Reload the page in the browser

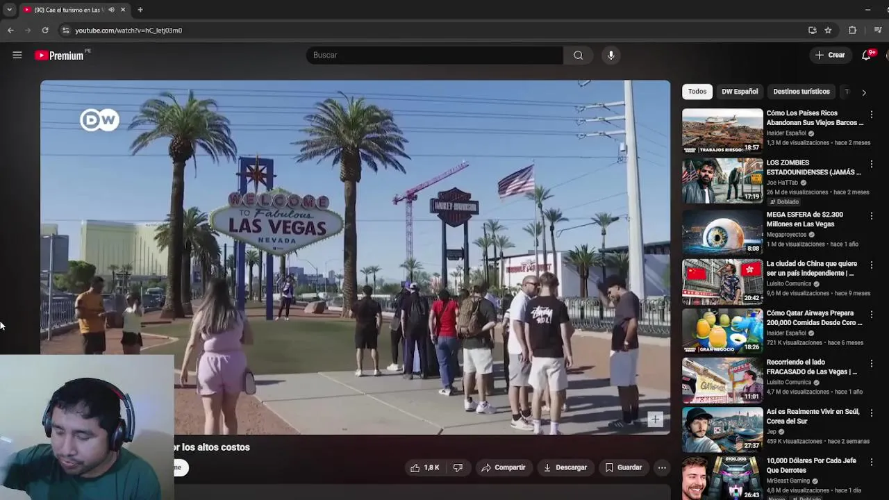[x=45, y=30]
